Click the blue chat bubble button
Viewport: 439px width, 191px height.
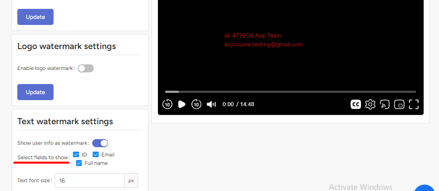click(425, 188)
